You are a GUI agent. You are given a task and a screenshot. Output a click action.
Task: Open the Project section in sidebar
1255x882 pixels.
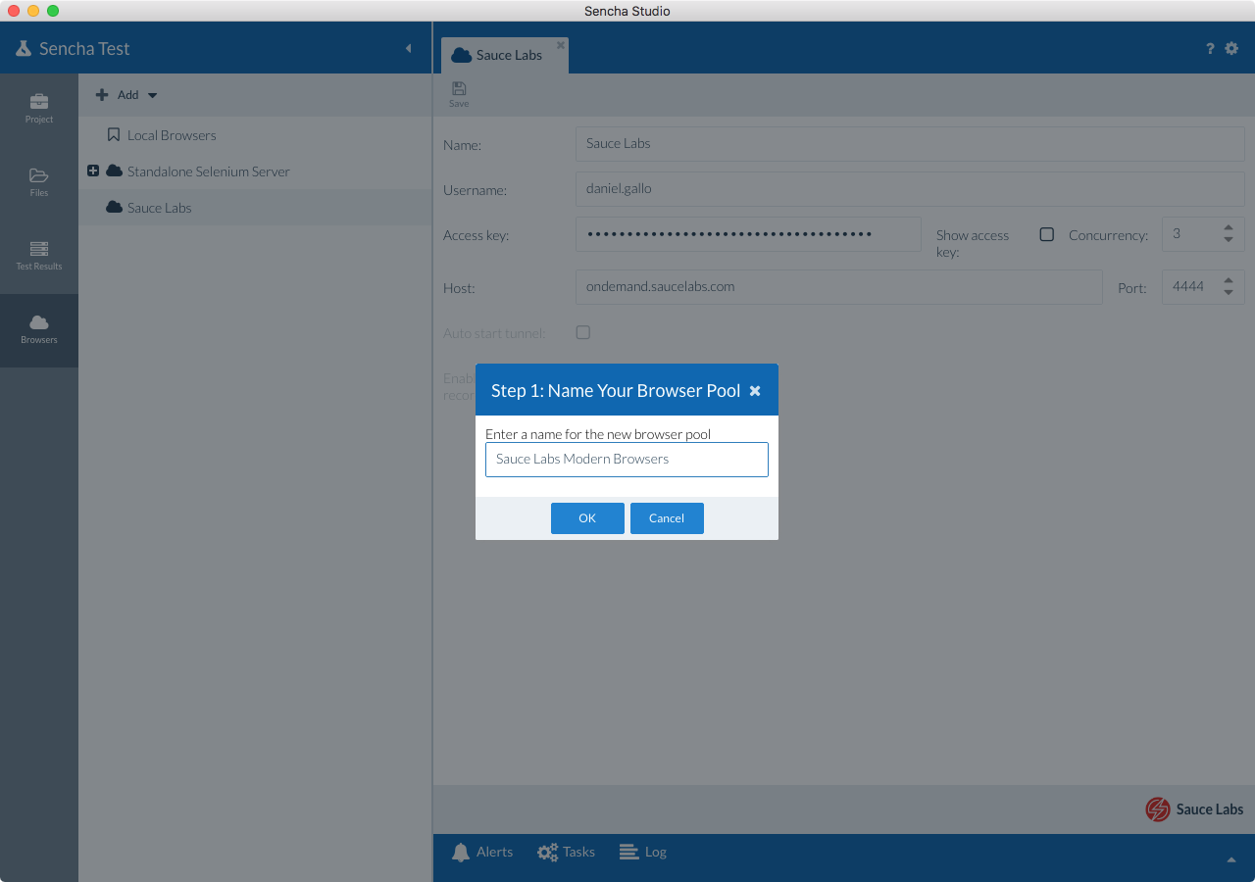pos(39,110)
